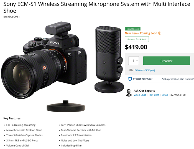Click the 877.901.8130 phone number

178,95
